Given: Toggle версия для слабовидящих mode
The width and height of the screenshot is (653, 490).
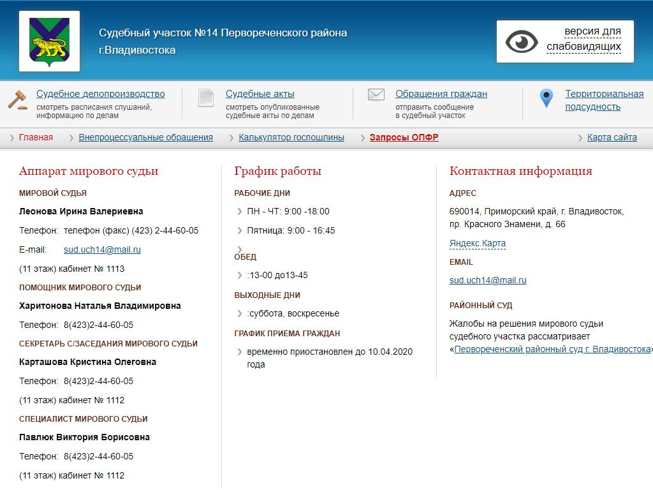Looking at the screenshot, I should [583, 39].
